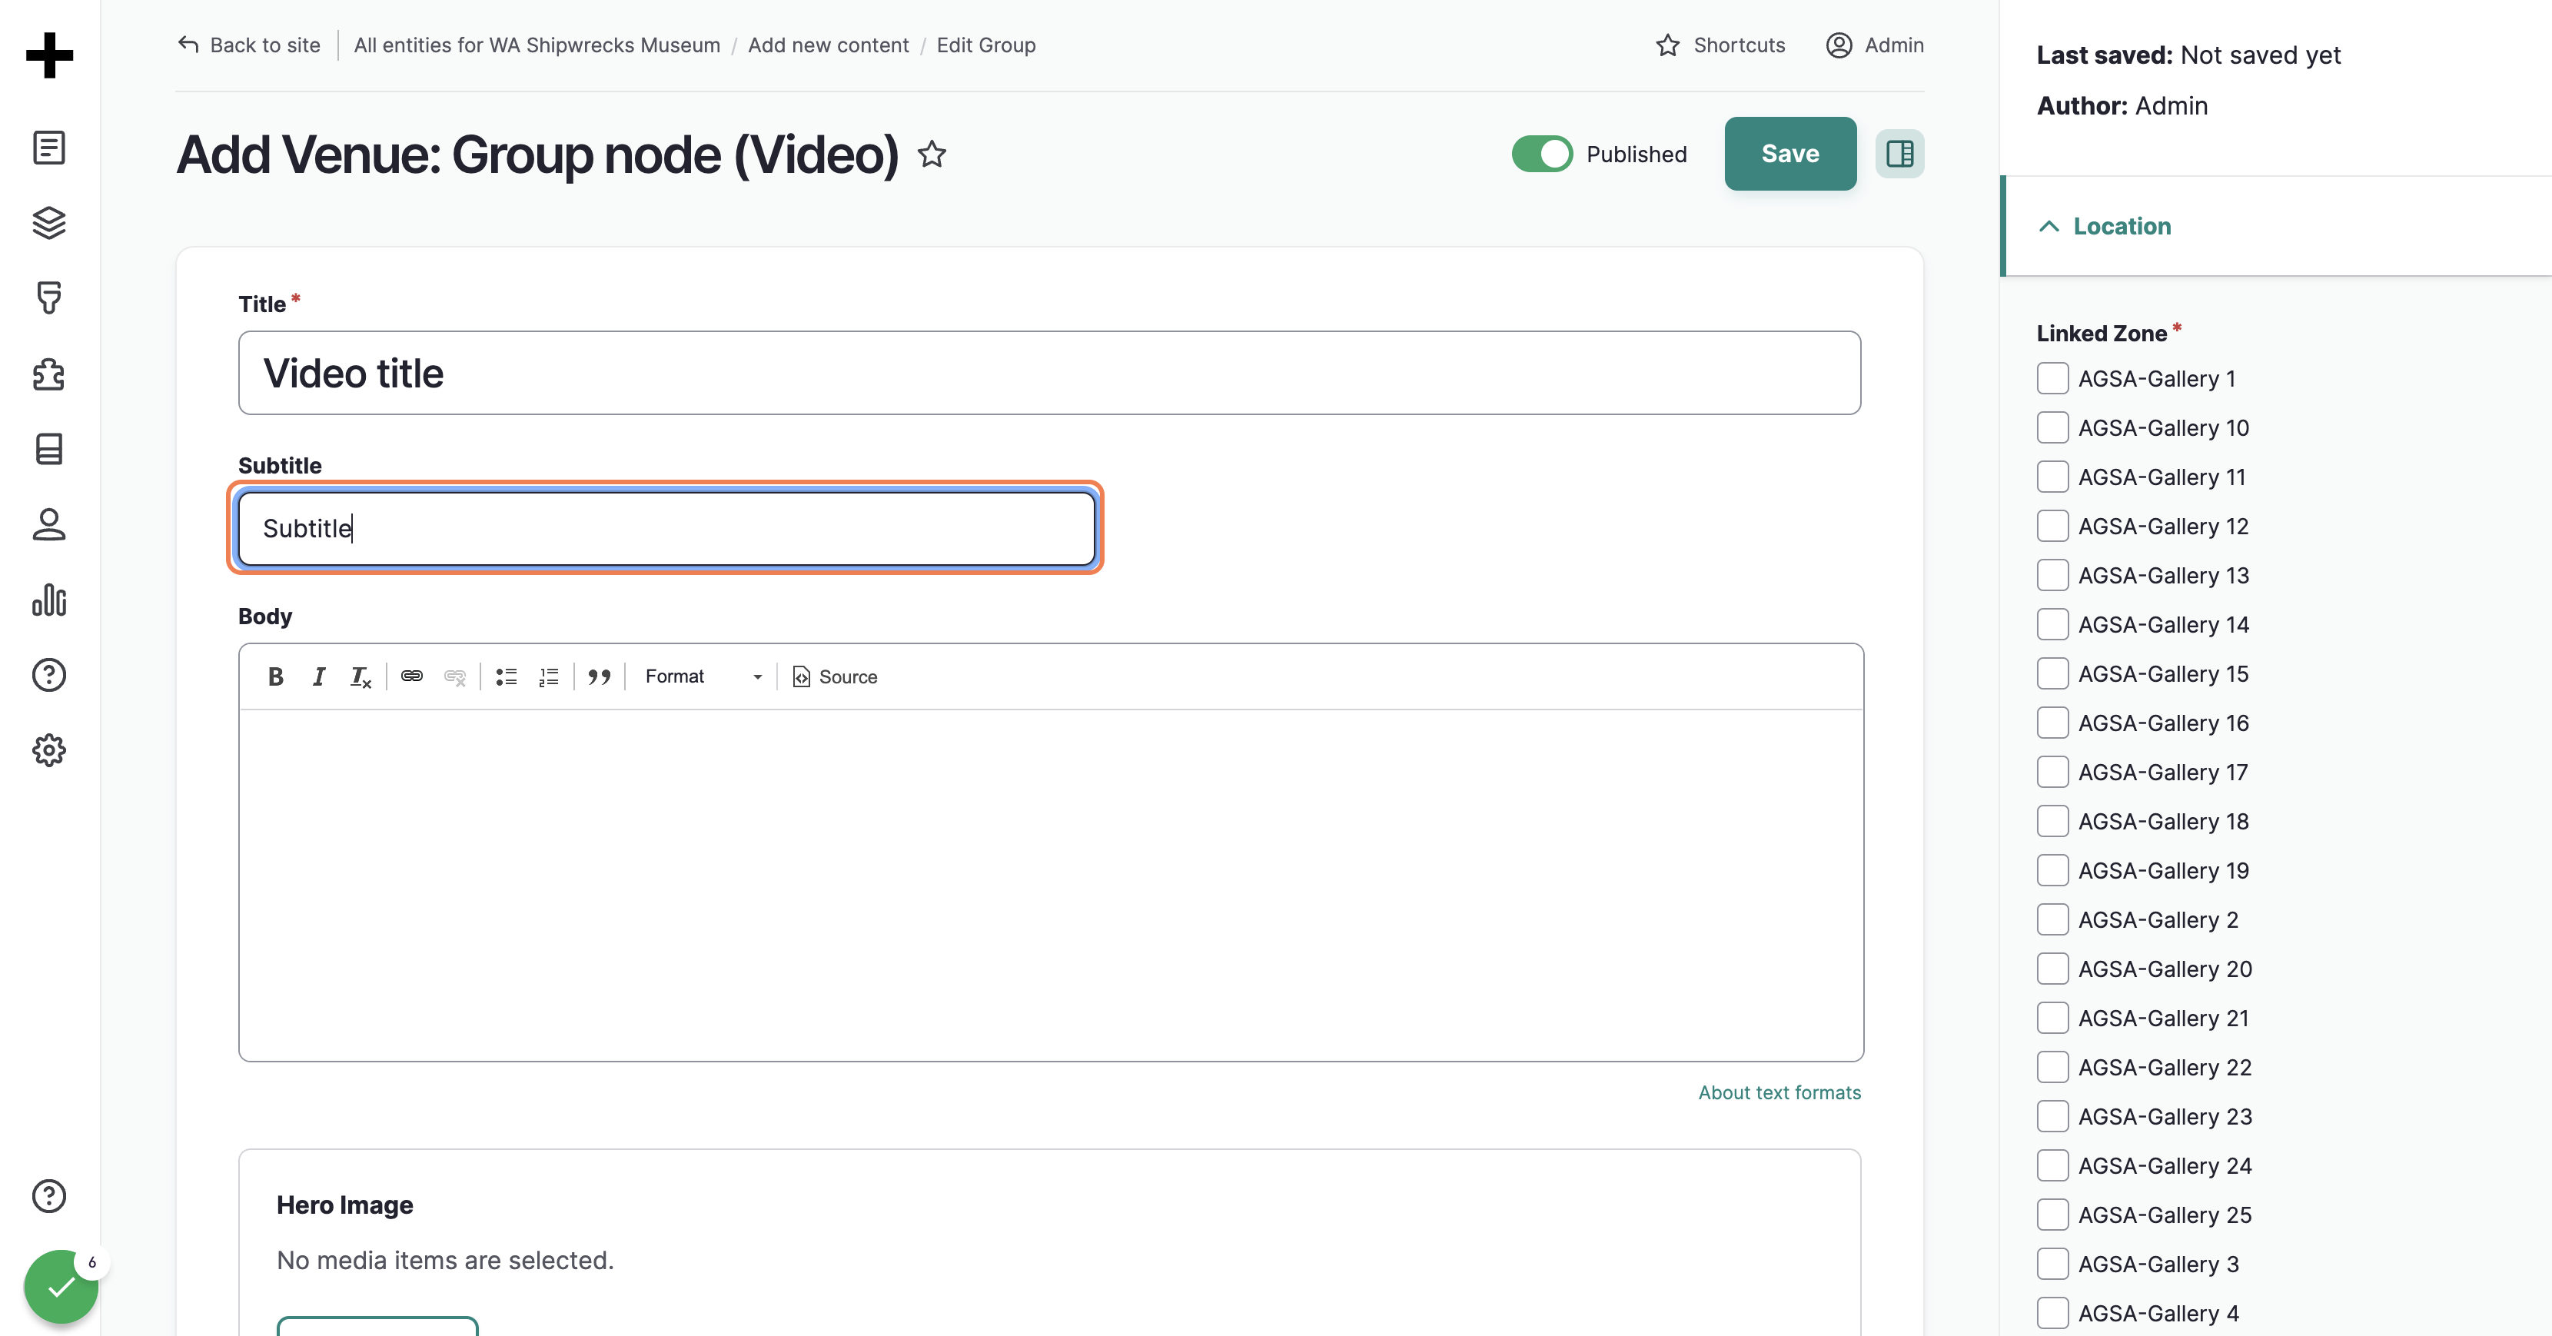This screenshot has height=1336, width=2552.
Task: Collapse the Location section
Action: 2104,227
